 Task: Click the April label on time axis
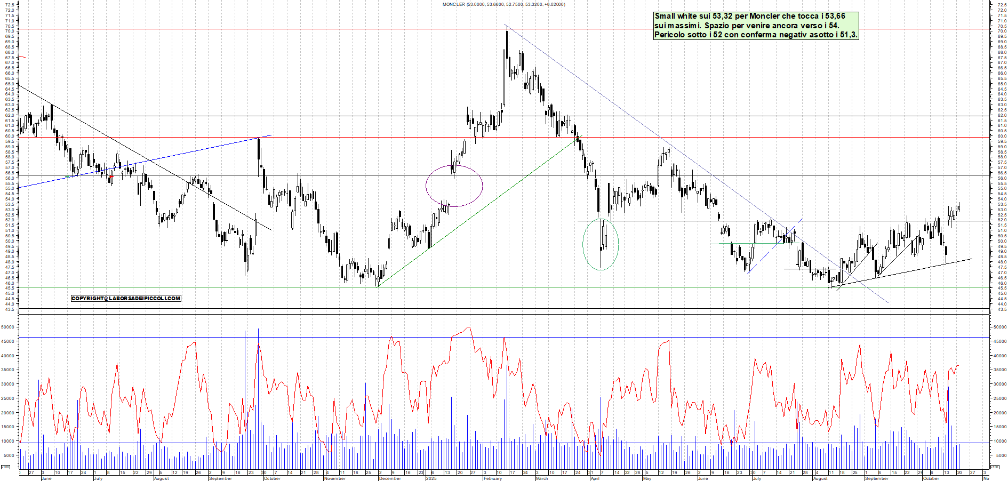pyautogui.click(x=595, y=478)
